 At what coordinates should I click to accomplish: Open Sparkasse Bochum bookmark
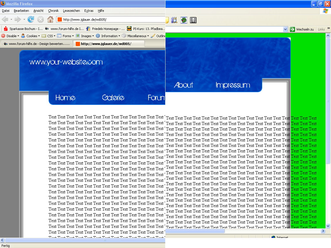23,29
